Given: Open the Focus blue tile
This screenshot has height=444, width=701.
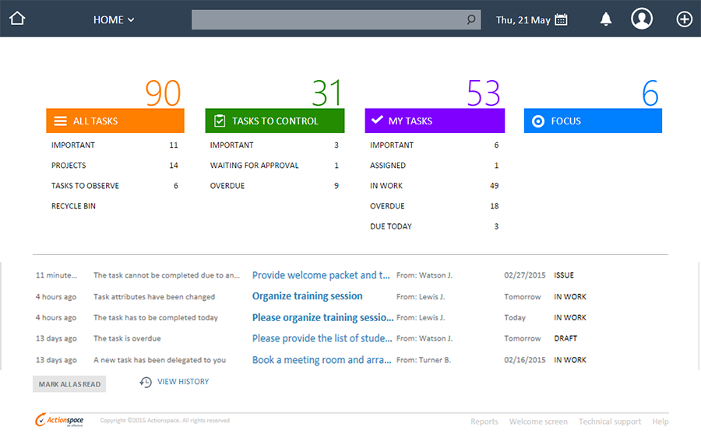Looking at the screenshot, I should (x=592, y=121).
